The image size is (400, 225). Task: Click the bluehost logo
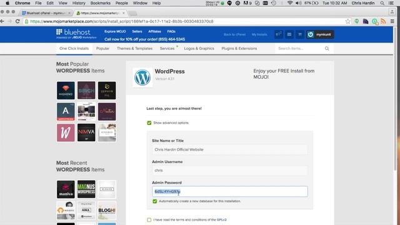click(76, 34)
